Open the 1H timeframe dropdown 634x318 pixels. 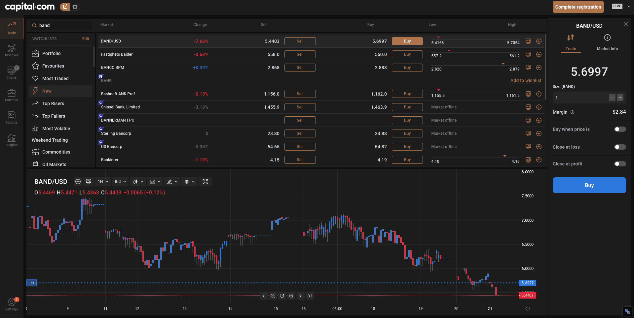[103, 182]
